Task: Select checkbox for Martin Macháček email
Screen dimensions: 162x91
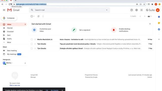Action: 32,39
